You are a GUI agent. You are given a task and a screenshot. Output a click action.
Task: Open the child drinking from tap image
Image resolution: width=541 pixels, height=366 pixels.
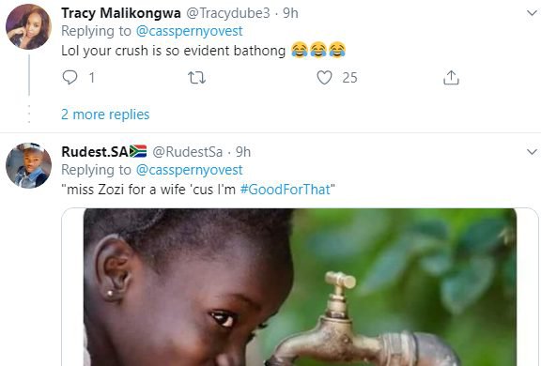click(300, 287)
